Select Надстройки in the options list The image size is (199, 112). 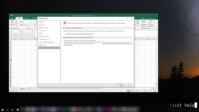(49, 45)
